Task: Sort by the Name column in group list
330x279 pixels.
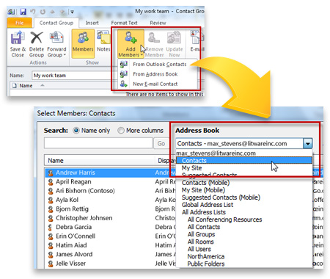Action: [26, 86]
